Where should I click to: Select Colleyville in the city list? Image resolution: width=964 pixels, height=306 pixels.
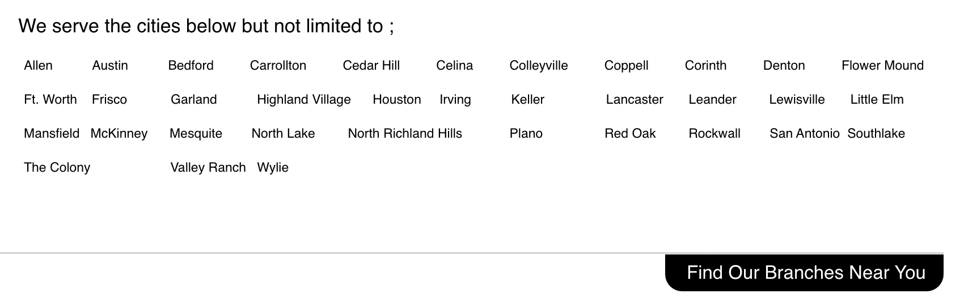tap(538, 66)
